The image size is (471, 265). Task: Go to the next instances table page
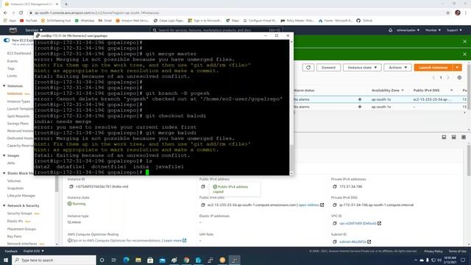[x=448, y=77]
